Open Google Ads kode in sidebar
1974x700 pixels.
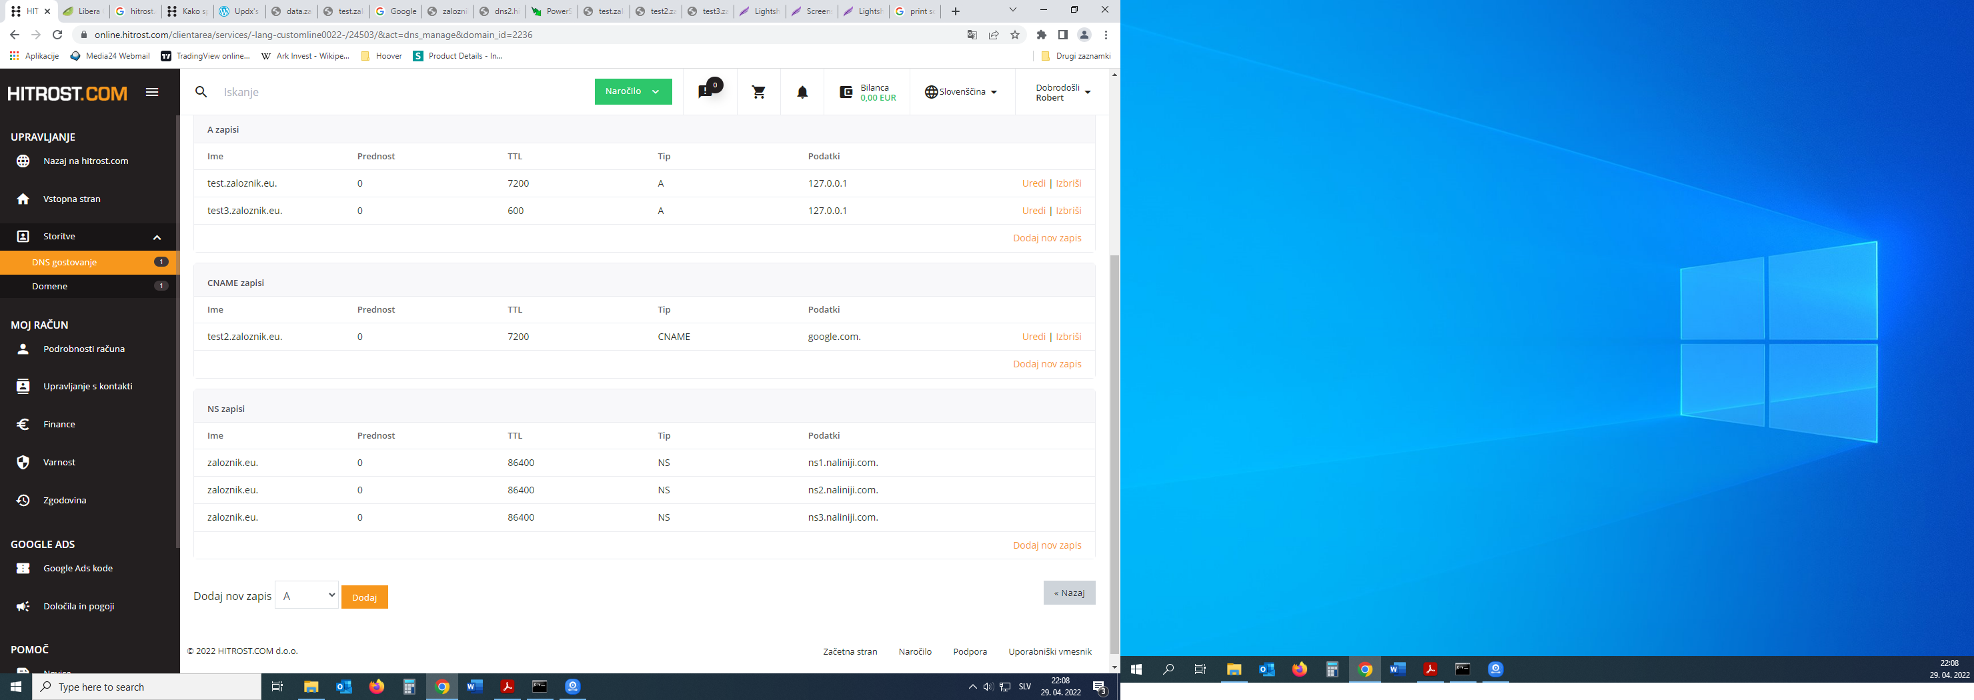coord(77,568)
